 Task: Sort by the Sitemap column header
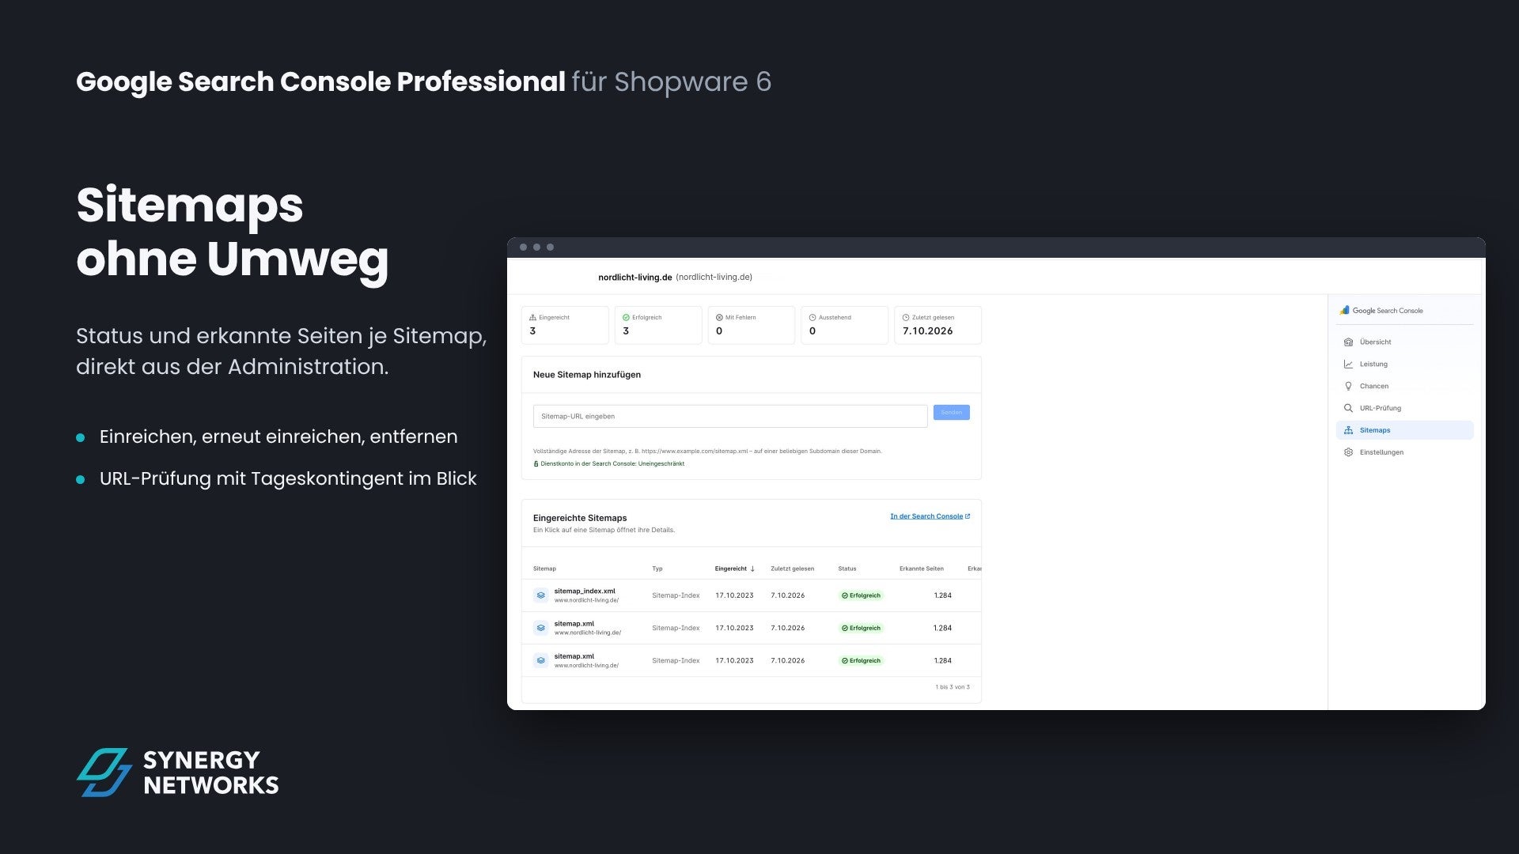(x=544, y=569)
